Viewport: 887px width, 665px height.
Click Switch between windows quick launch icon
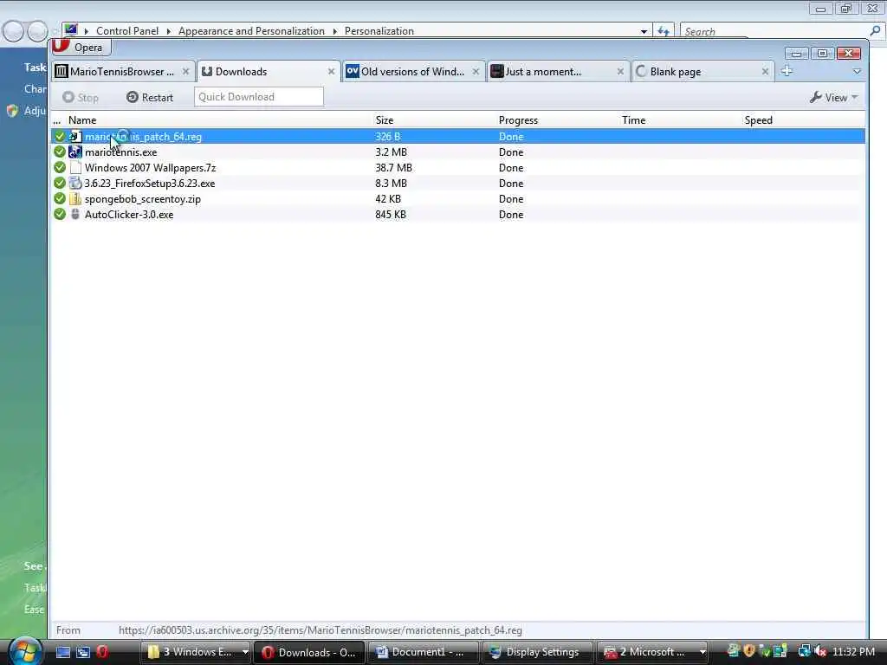click(x=83, y=652)
